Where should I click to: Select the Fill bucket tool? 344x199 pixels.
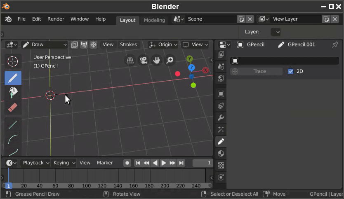coord(13,92)
